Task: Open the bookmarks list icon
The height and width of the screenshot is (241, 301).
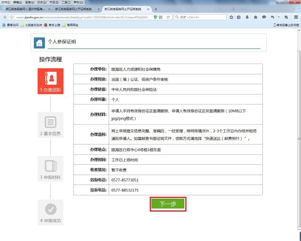Action: (x=238, y=17)
